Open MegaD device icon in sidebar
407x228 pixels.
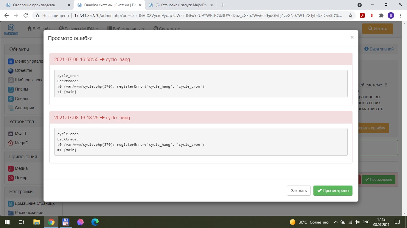coord(11,143)
